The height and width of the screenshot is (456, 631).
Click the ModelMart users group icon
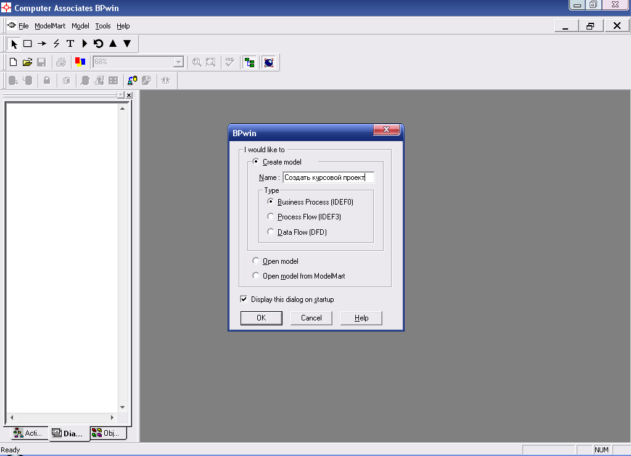pos(166,81)
